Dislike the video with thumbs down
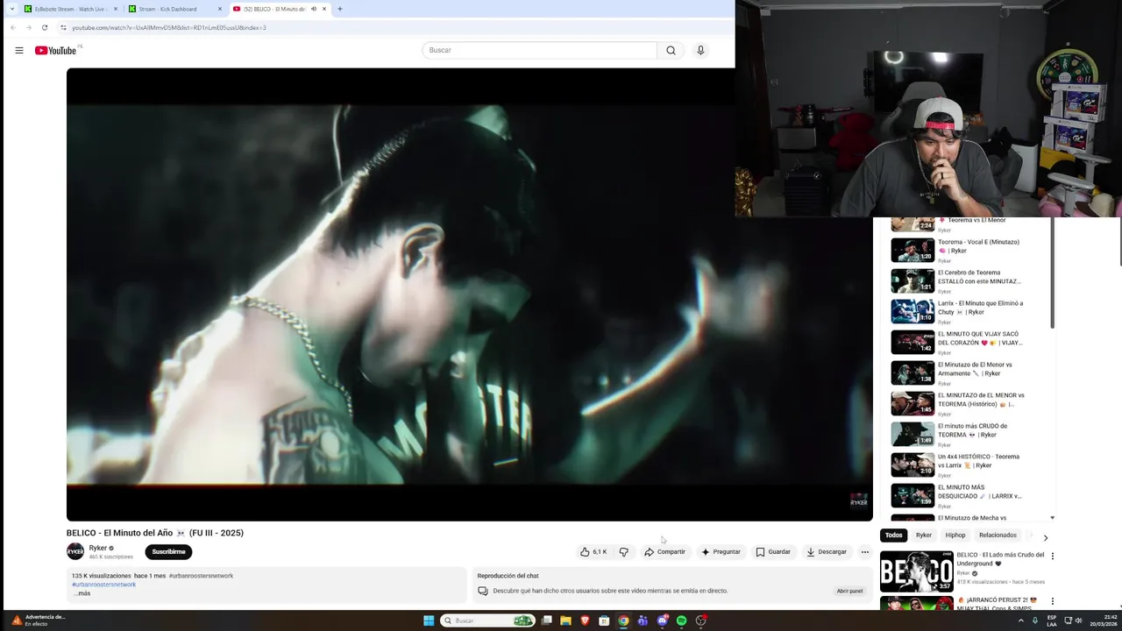This screenshot has width=1122, height=631. pyautogui.click(x=624, y=552)
